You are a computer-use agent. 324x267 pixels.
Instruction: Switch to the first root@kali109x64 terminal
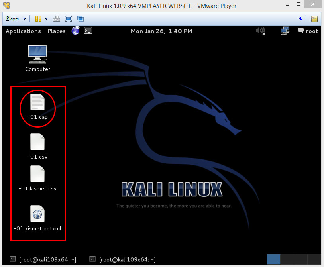pos(43,259)
